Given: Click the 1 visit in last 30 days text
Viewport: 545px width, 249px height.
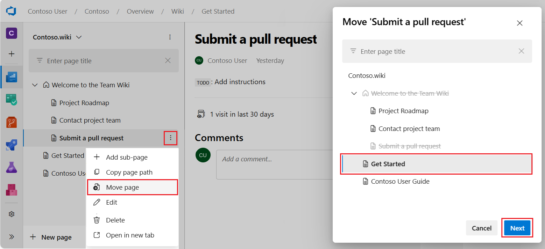Looking at the screenshot, I should [242, 114].
